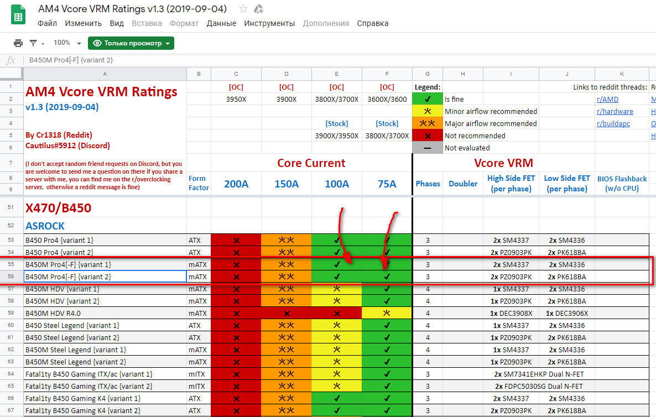Image resolution: width=656 pixels, height=417 pixels.
Task: Open the Google Sheets home icon
Action: (x=18, y=15)
